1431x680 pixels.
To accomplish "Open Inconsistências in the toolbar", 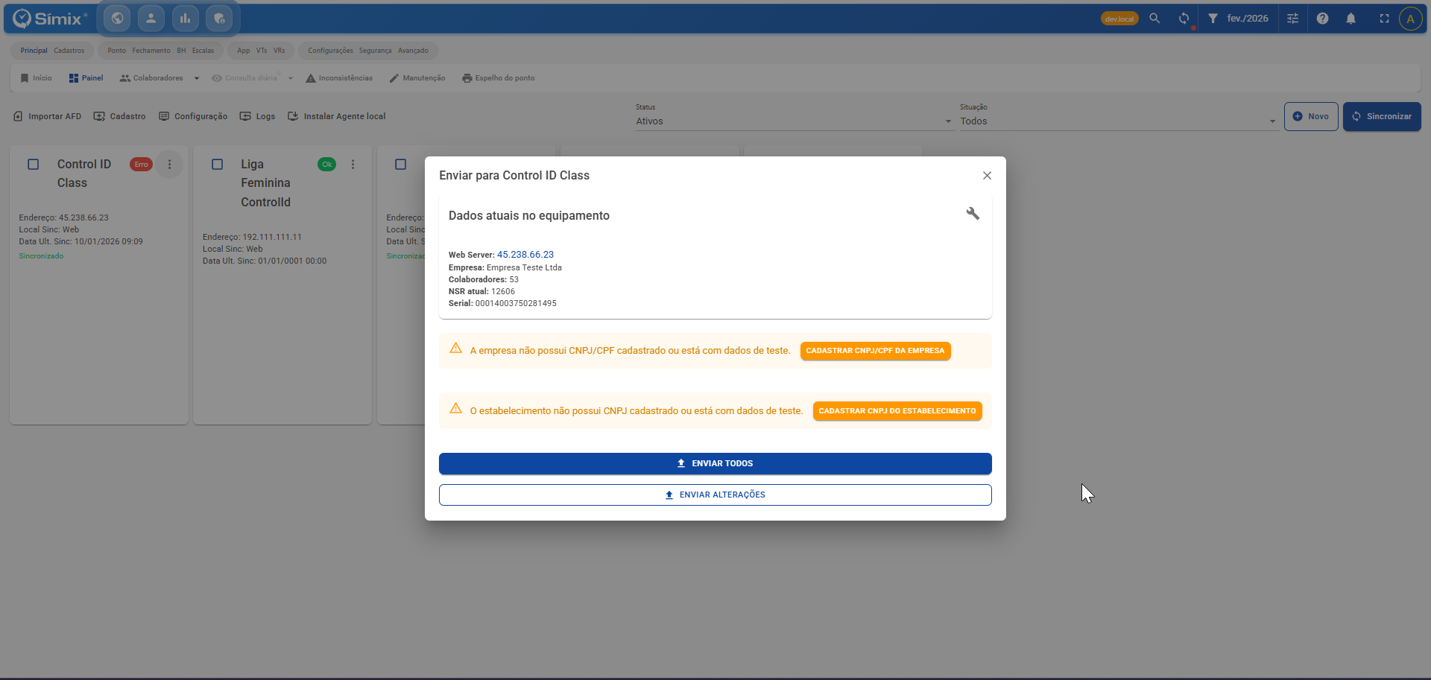I will [339, 78].
